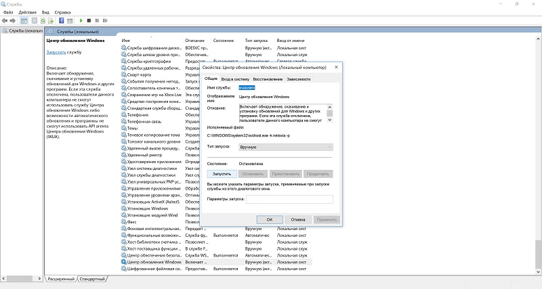Select the Общие tab in the dialog
The image size is (542, 289).
211,79
